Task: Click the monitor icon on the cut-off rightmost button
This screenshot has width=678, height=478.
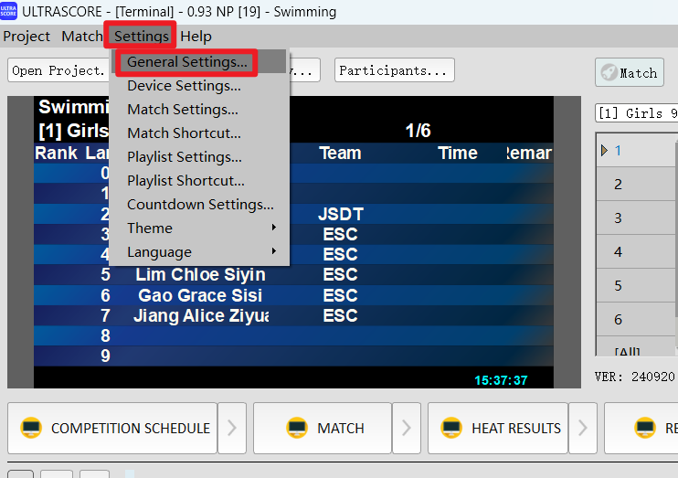Action: point(646,428)
